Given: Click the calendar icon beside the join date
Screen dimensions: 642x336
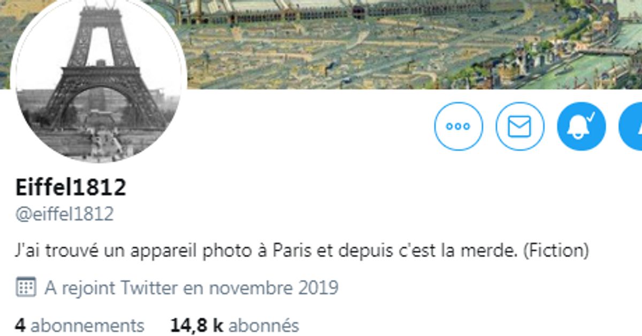Looking at the screenshot, I should point(26,288).
